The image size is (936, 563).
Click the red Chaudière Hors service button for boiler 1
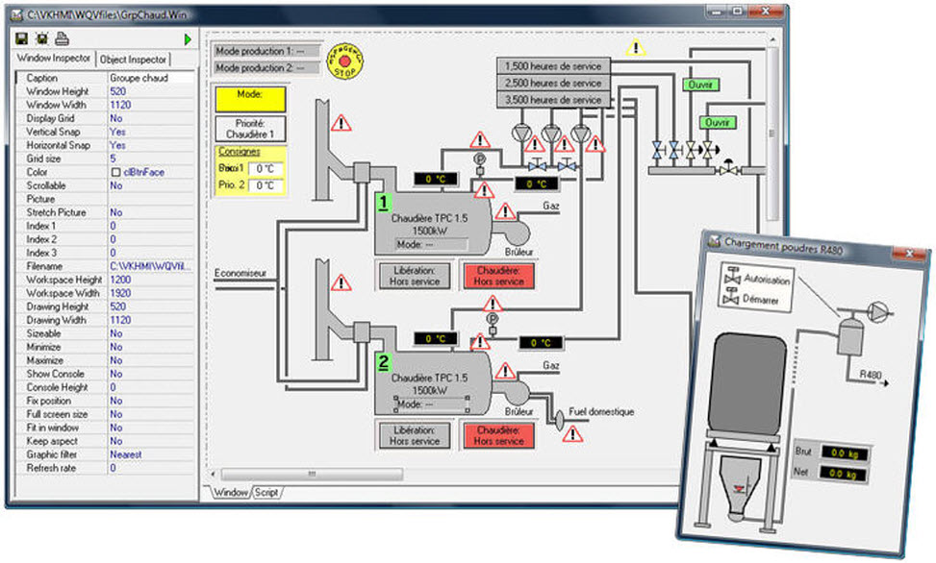click(x=499, y=276)
